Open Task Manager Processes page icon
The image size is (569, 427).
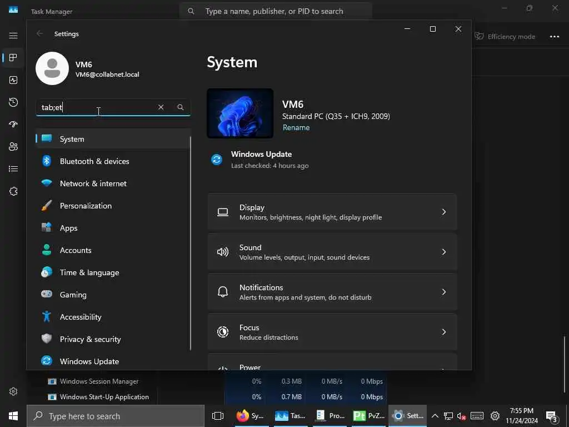(13, 58)
